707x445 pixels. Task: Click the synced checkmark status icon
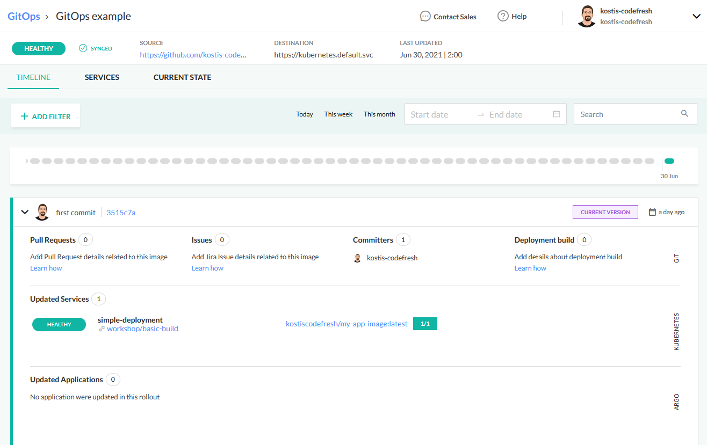tap(83, 48)
